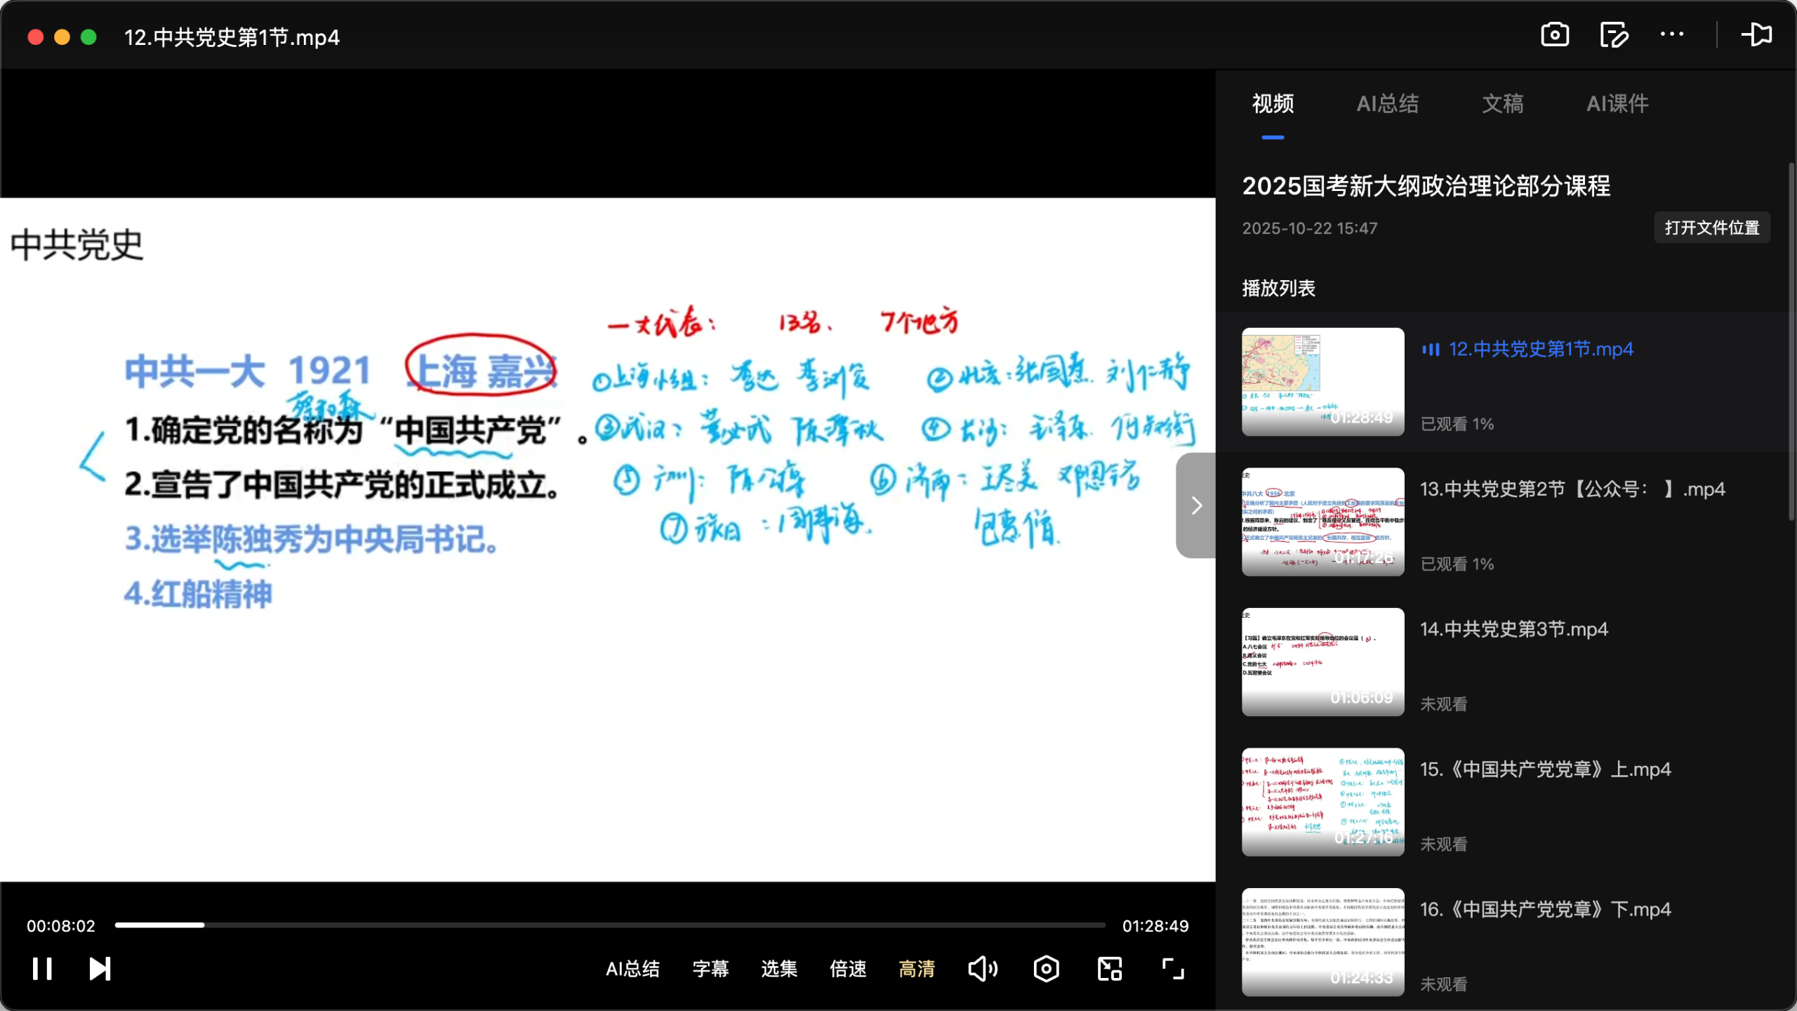Collapse the right sidebar panel arrow
1797x1011 pixels.
1196,505
